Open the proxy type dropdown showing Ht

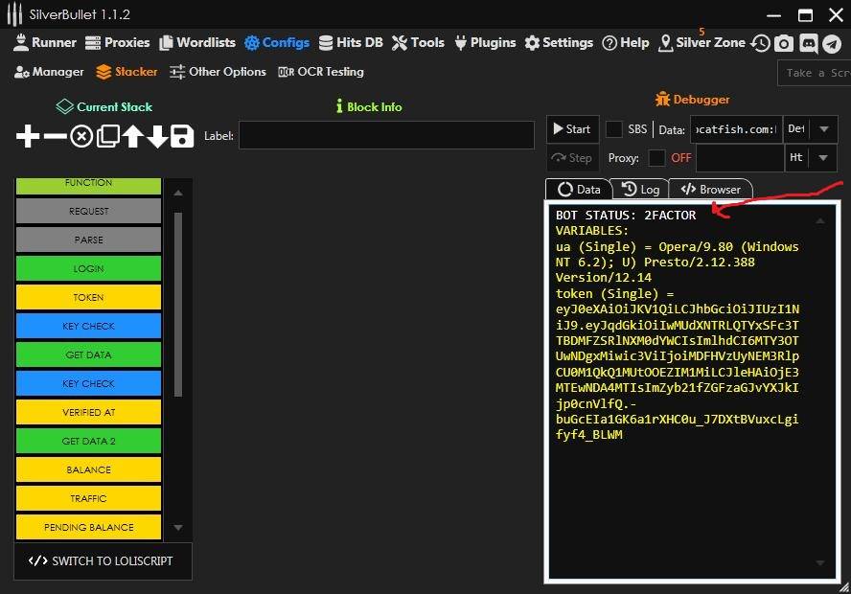tap(823, 158)
